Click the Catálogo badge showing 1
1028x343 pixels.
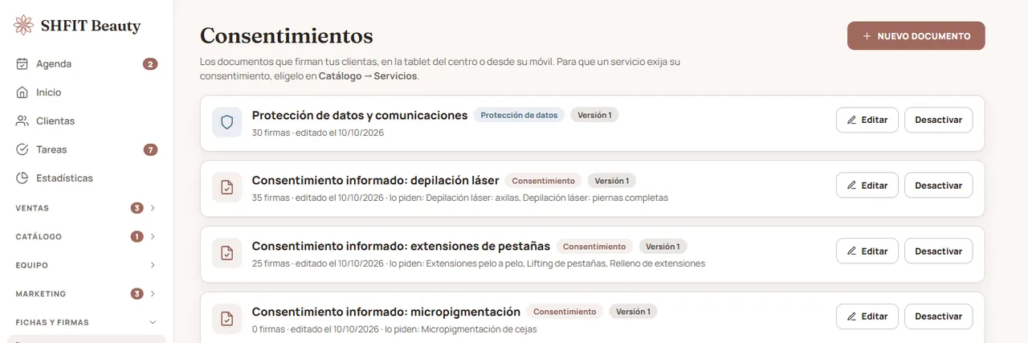137,237
